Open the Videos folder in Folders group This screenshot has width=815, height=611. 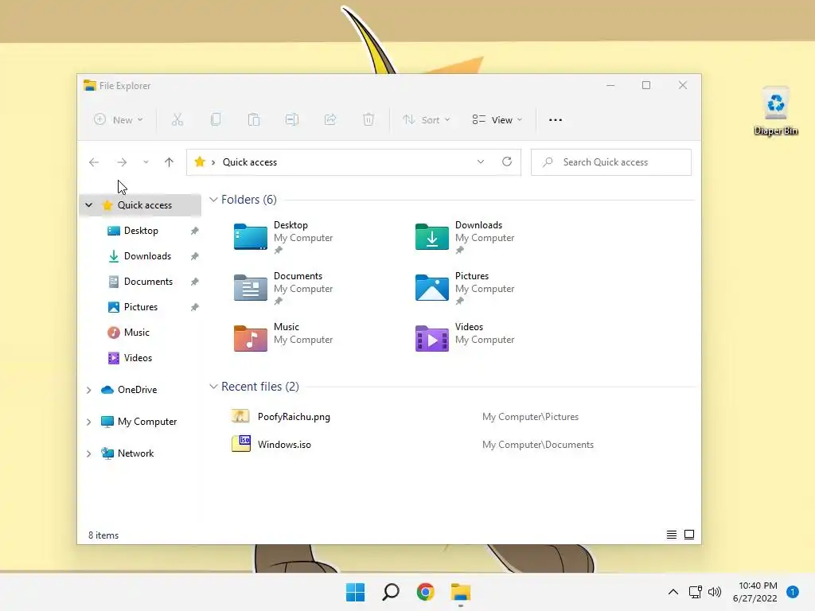(465, 337)
